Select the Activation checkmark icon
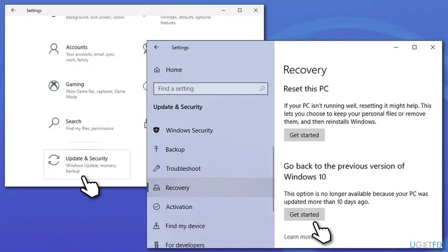This screenshot has height=252, width=448. (156, 207)
